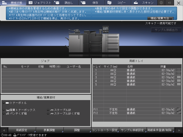
Task: Click tray 5 paper level indicator
Action: (179, 84)
